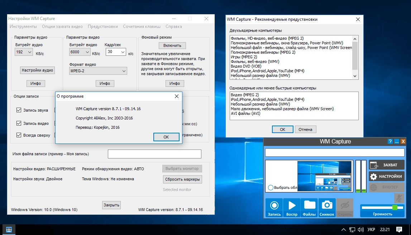This screenshot has width=411, height=235.
Task: Click the microphone icon in WM Capture
Action: point(399,198)
